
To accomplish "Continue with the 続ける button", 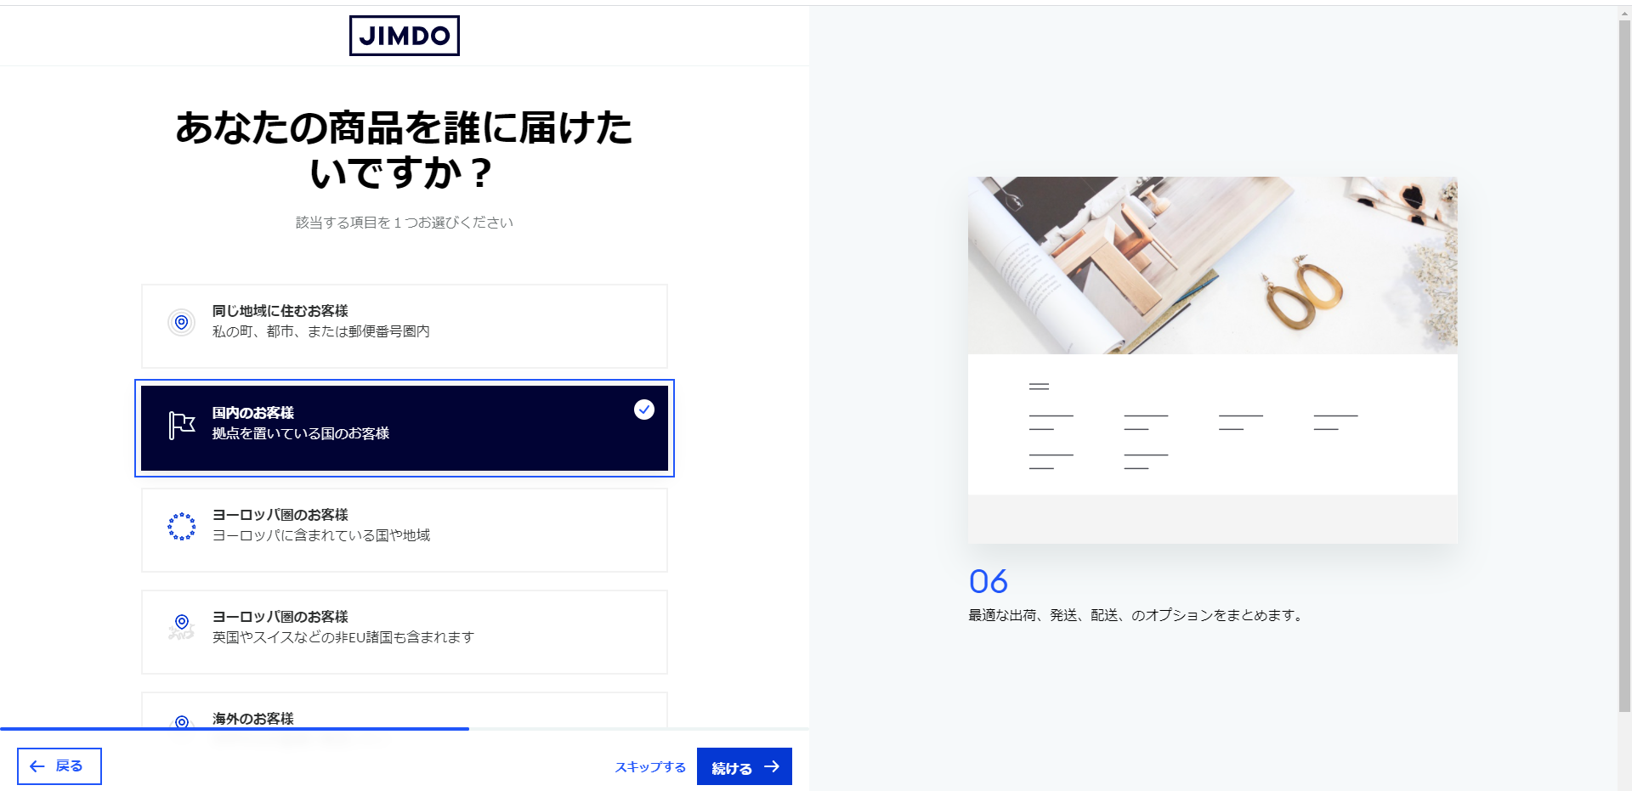I will [x=745, y=766].
